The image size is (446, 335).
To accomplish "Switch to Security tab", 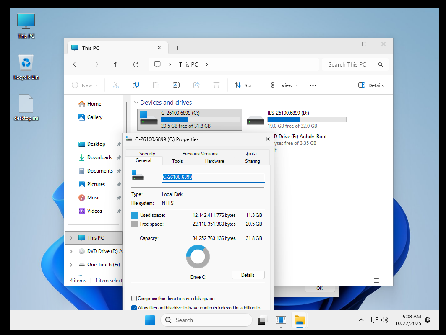I will pyautogui.click(x=147, y=154).
